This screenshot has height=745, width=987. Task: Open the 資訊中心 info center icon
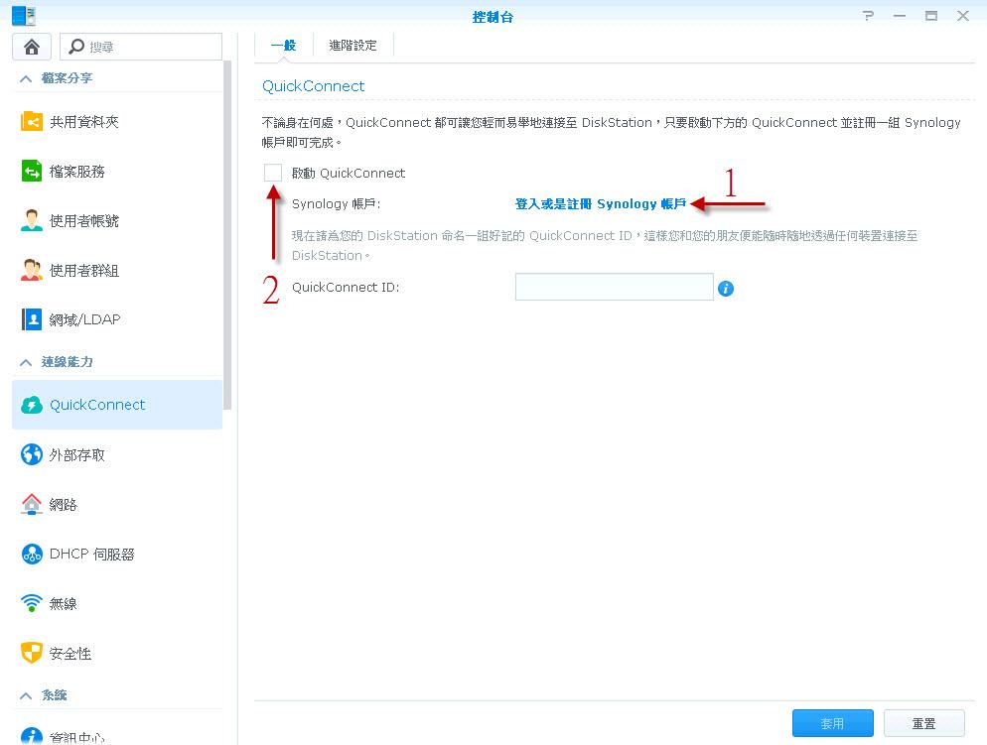[x=32, y=735]
